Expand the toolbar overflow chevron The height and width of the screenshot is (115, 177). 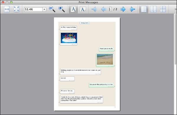click(x=176, y=9)
